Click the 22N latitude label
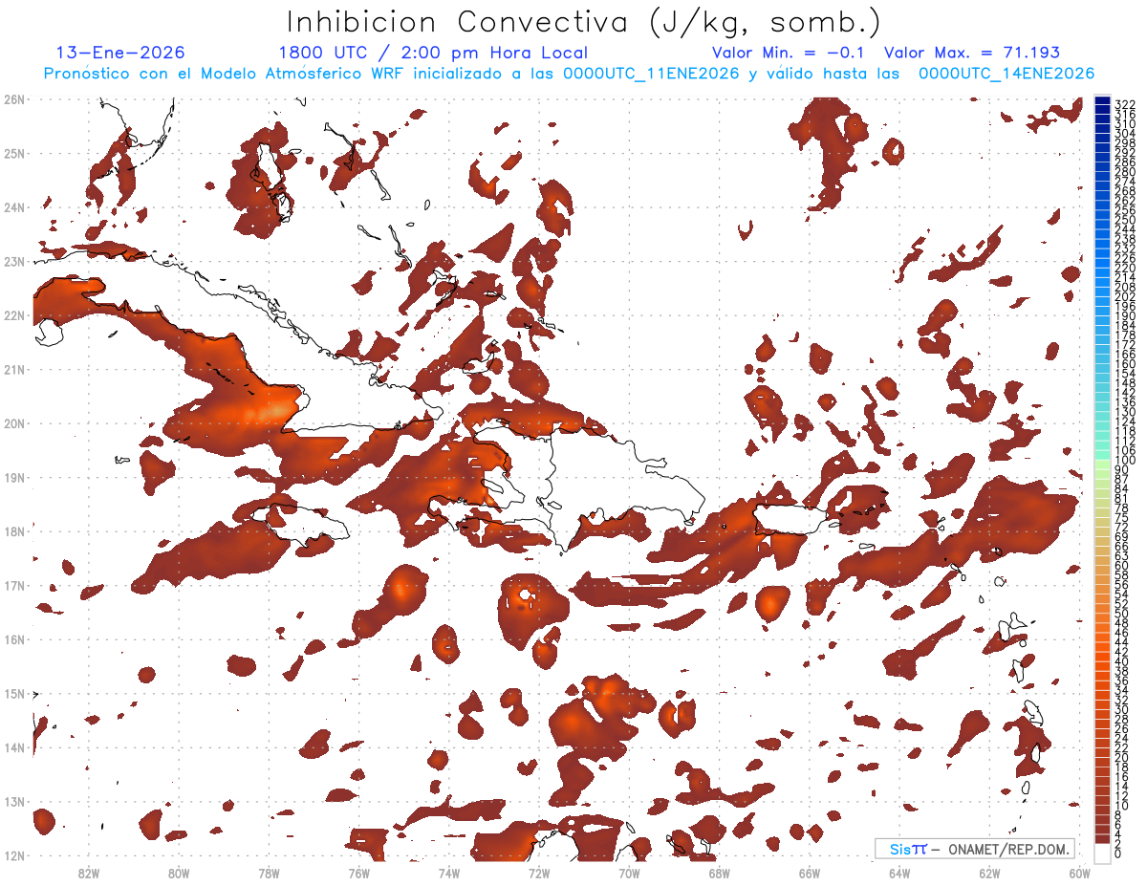This screenshot has height=886, width=1147. tap(13, 315)
